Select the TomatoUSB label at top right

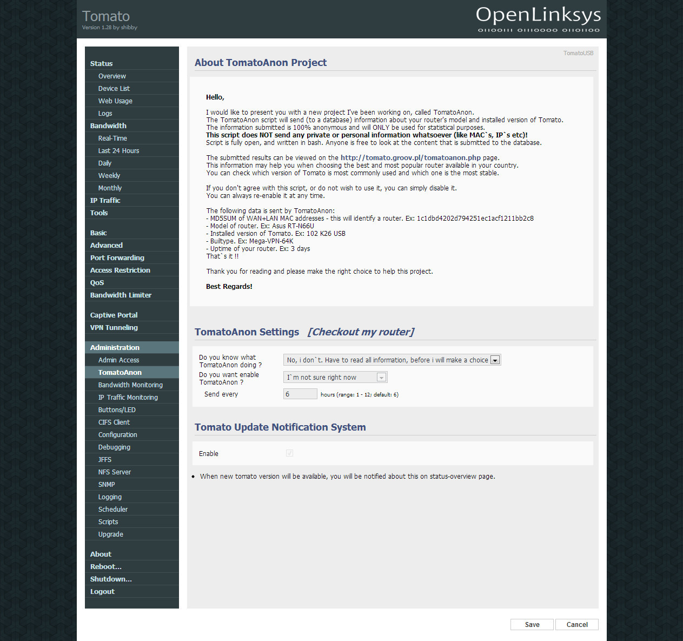click(x=578, y=53)
